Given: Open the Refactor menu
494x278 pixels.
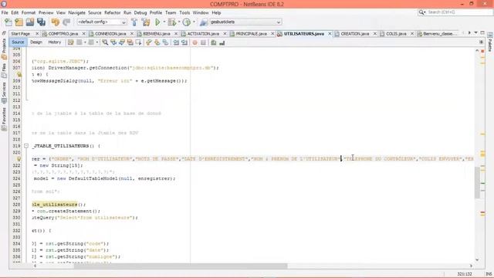Looking at the screenshot, I should pos(113,12).
